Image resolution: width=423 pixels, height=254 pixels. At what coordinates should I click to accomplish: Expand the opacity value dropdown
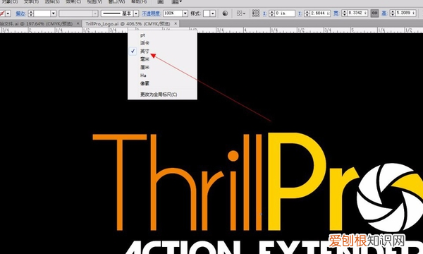185,13
